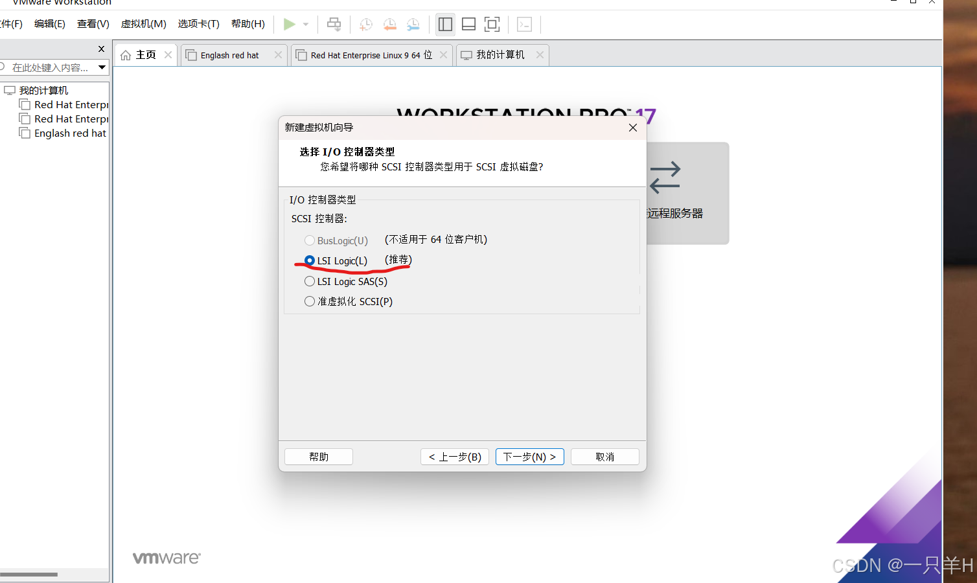Click the 帮助 button in wizard

tap(319, 457)
